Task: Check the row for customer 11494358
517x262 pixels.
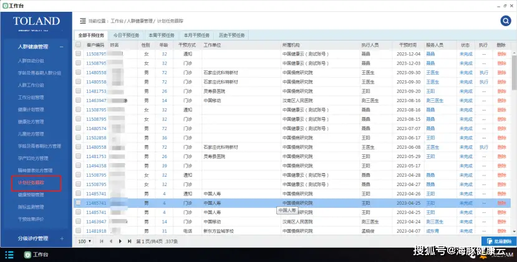Action: (x=78, y=166)
